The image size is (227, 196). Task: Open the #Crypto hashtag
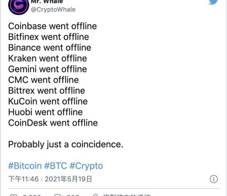(86, 166)
